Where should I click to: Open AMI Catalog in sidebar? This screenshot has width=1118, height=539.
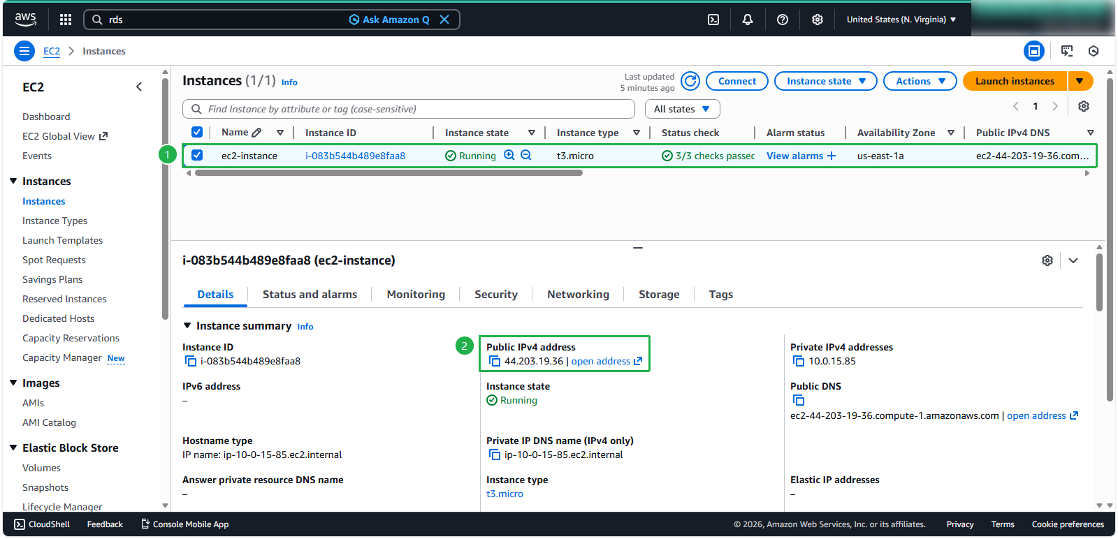[x=49, y=422]
